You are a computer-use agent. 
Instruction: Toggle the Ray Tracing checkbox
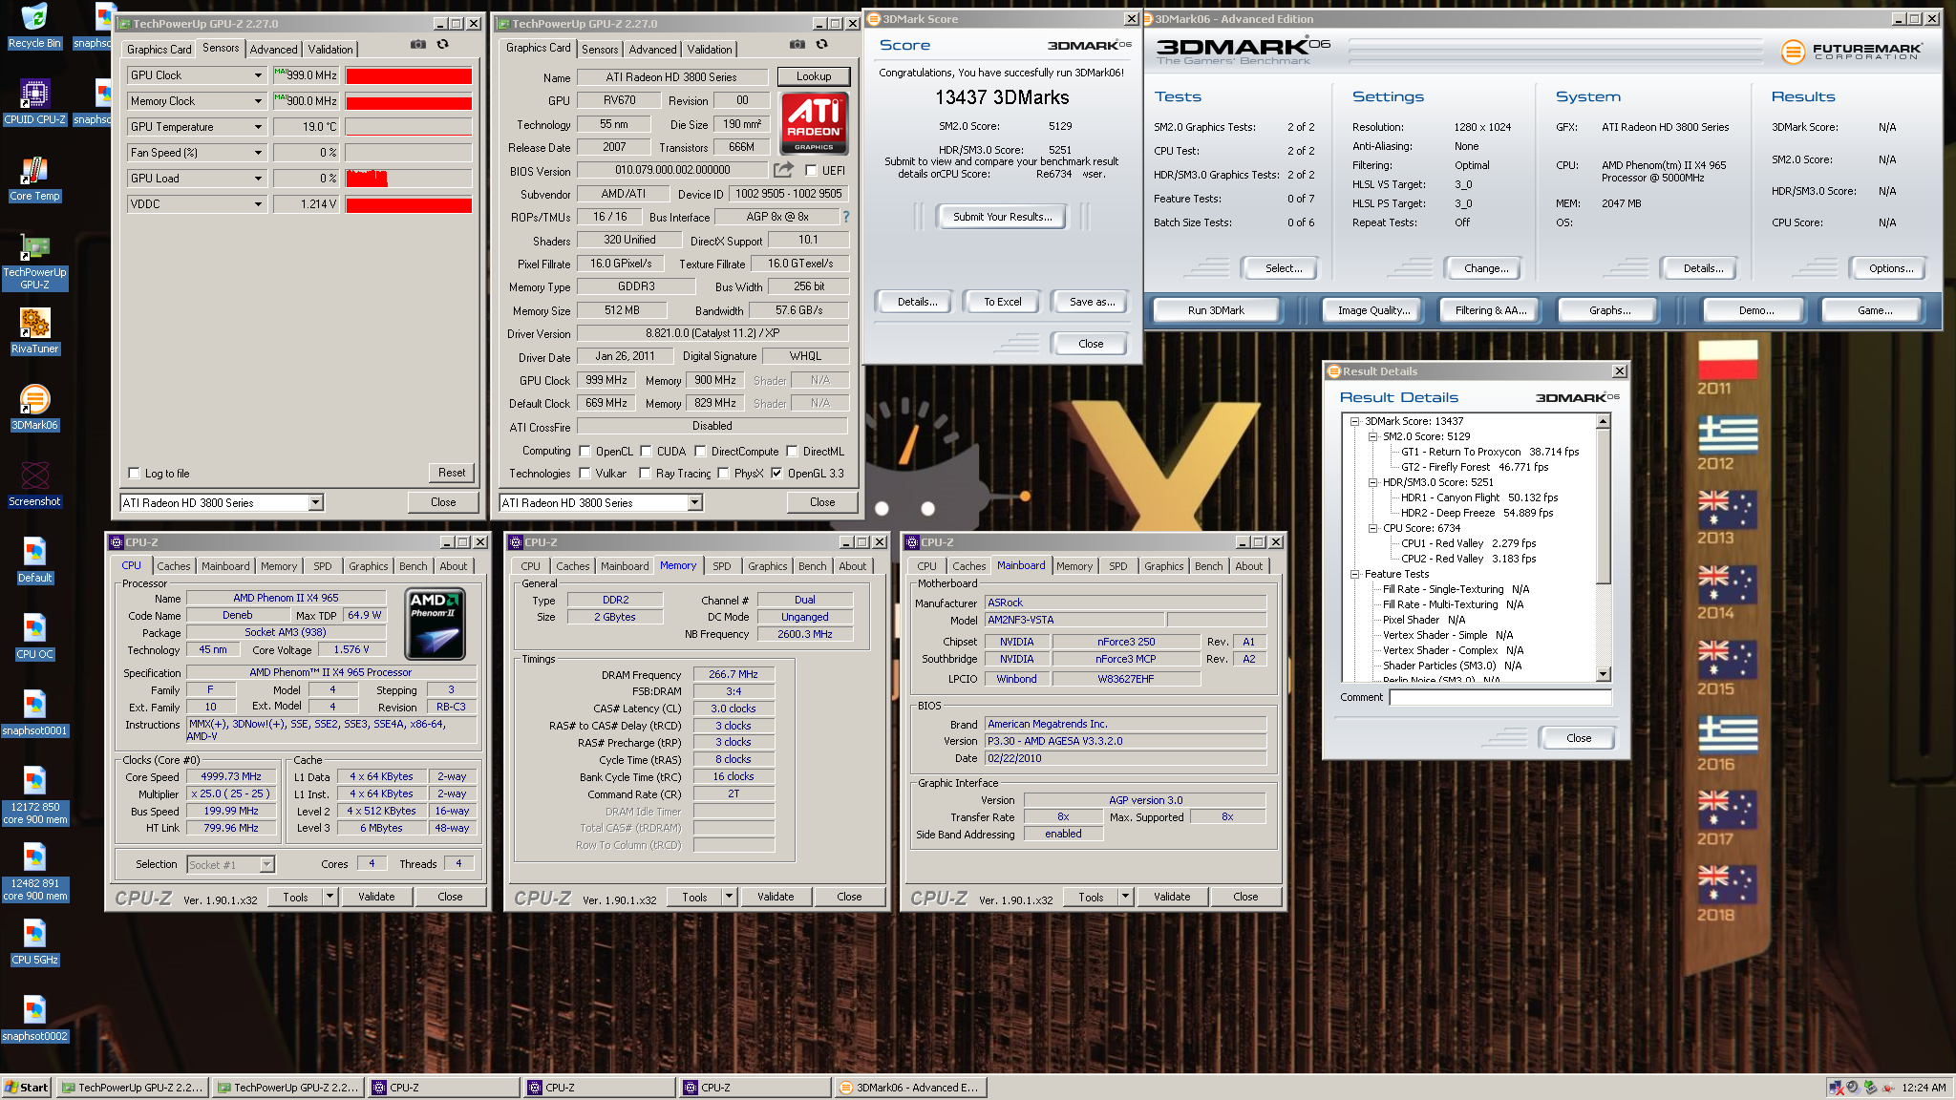[x=645, y=474]
